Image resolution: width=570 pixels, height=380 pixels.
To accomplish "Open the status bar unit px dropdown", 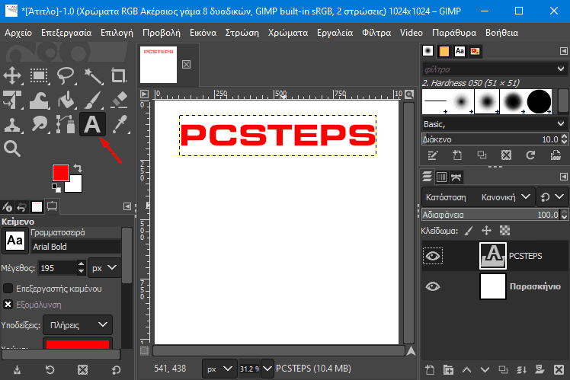I will pyautogui.click(x=219, y=369).
